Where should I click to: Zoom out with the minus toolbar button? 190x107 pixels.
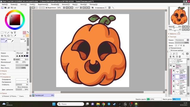pos(67,8)
